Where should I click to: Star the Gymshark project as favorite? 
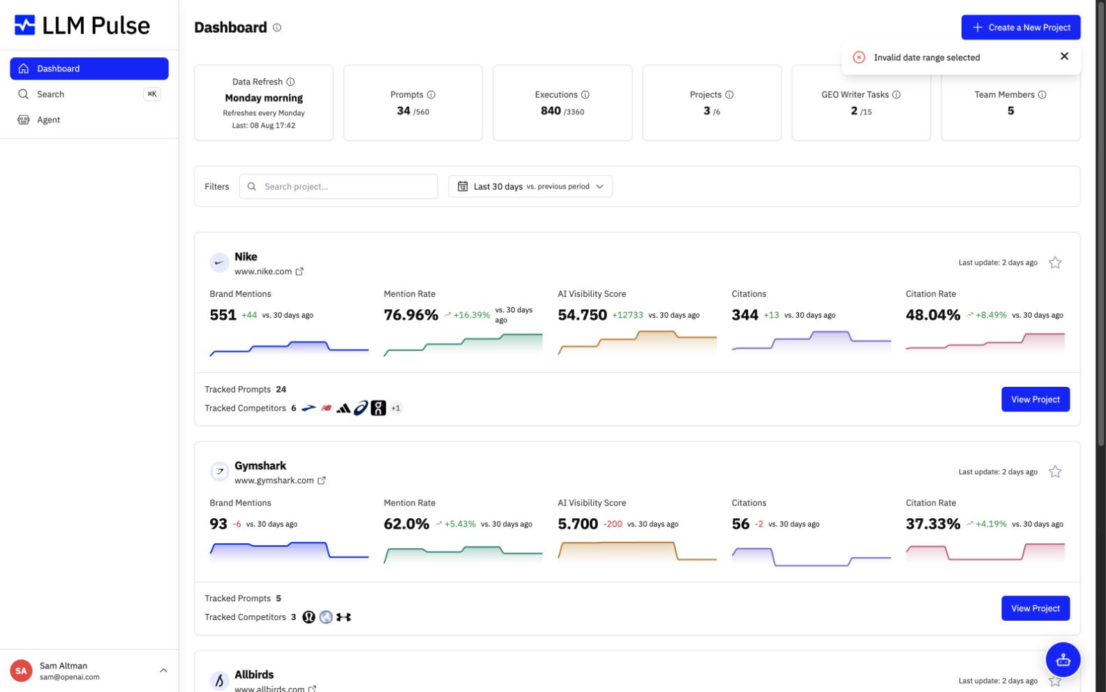[x=1055, y=471]
